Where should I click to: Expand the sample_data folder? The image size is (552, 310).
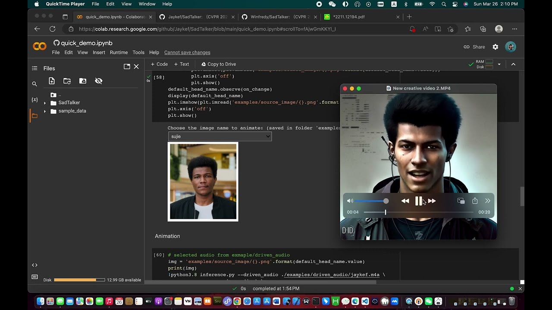[45, 111]
